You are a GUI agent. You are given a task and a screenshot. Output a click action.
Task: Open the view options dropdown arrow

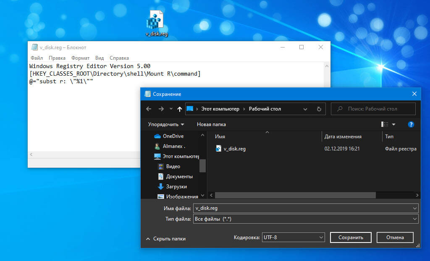[x=393, y=124]
